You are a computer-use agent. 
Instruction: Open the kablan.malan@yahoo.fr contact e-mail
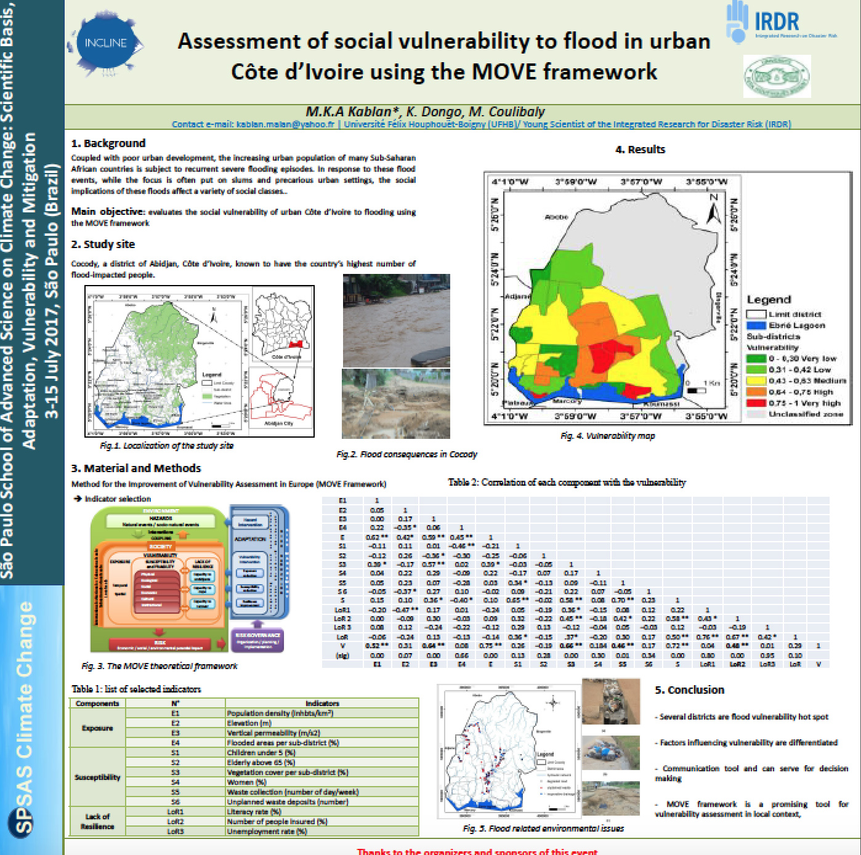(x=285, y=124)
